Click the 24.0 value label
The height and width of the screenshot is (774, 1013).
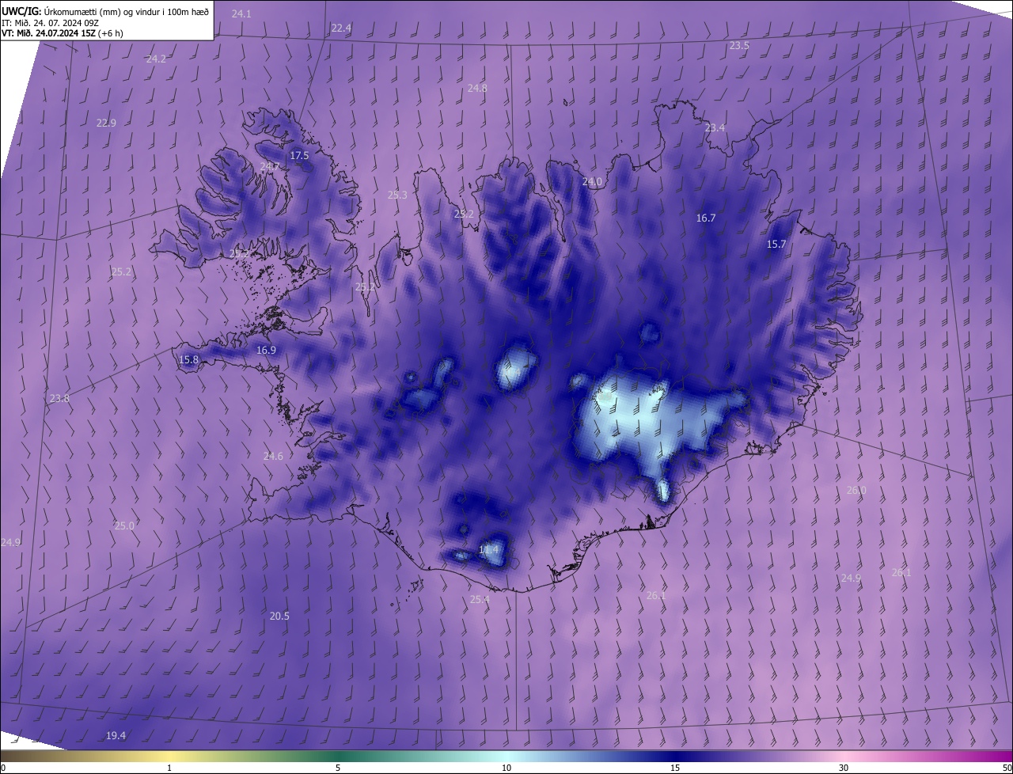click(x=592, y=181)
